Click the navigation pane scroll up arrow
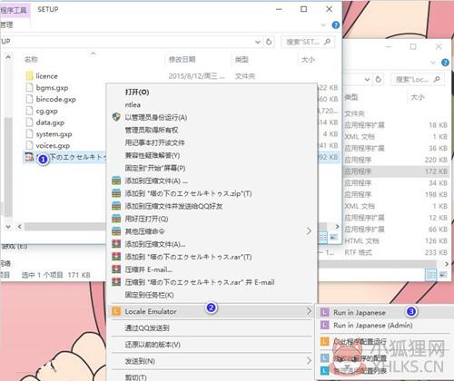The image size is (454, 381). [x=8, y=57]
